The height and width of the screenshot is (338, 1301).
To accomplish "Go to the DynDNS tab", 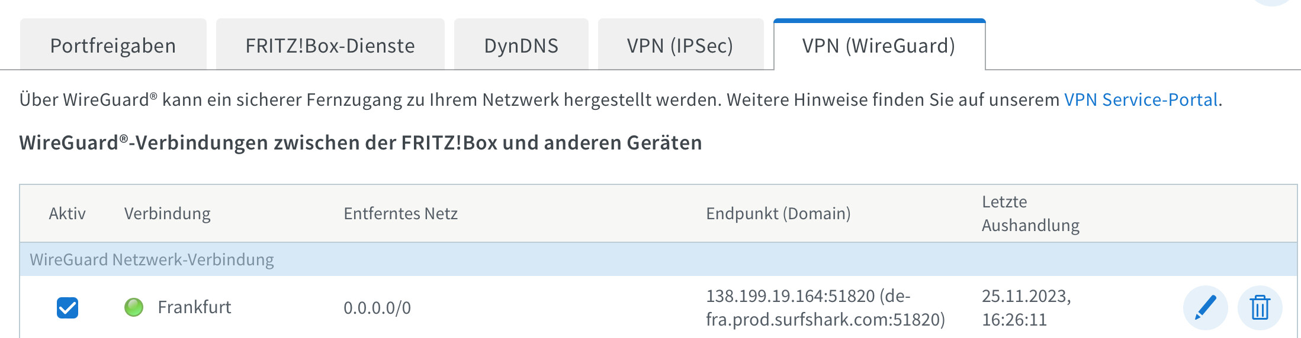I will coord(521,45).
